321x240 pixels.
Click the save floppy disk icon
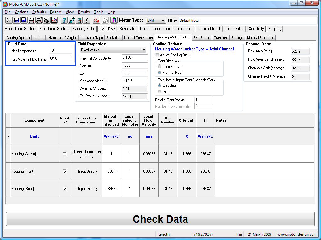point(17,20)
